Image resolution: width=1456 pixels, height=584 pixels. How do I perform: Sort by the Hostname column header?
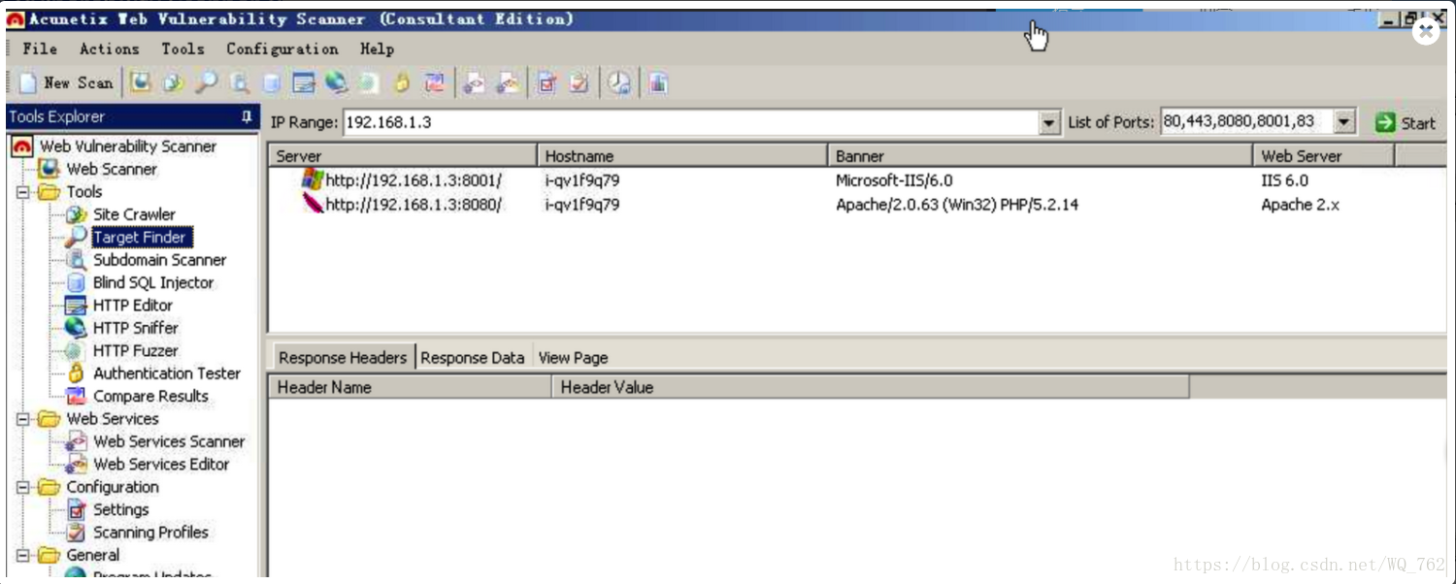click(682, 156)
